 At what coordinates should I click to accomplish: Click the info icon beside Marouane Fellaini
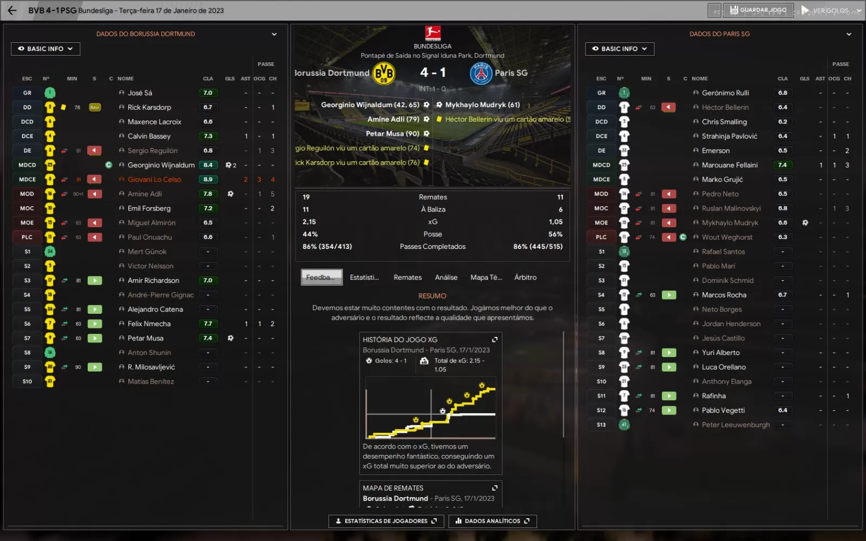[x=696, y=165]
